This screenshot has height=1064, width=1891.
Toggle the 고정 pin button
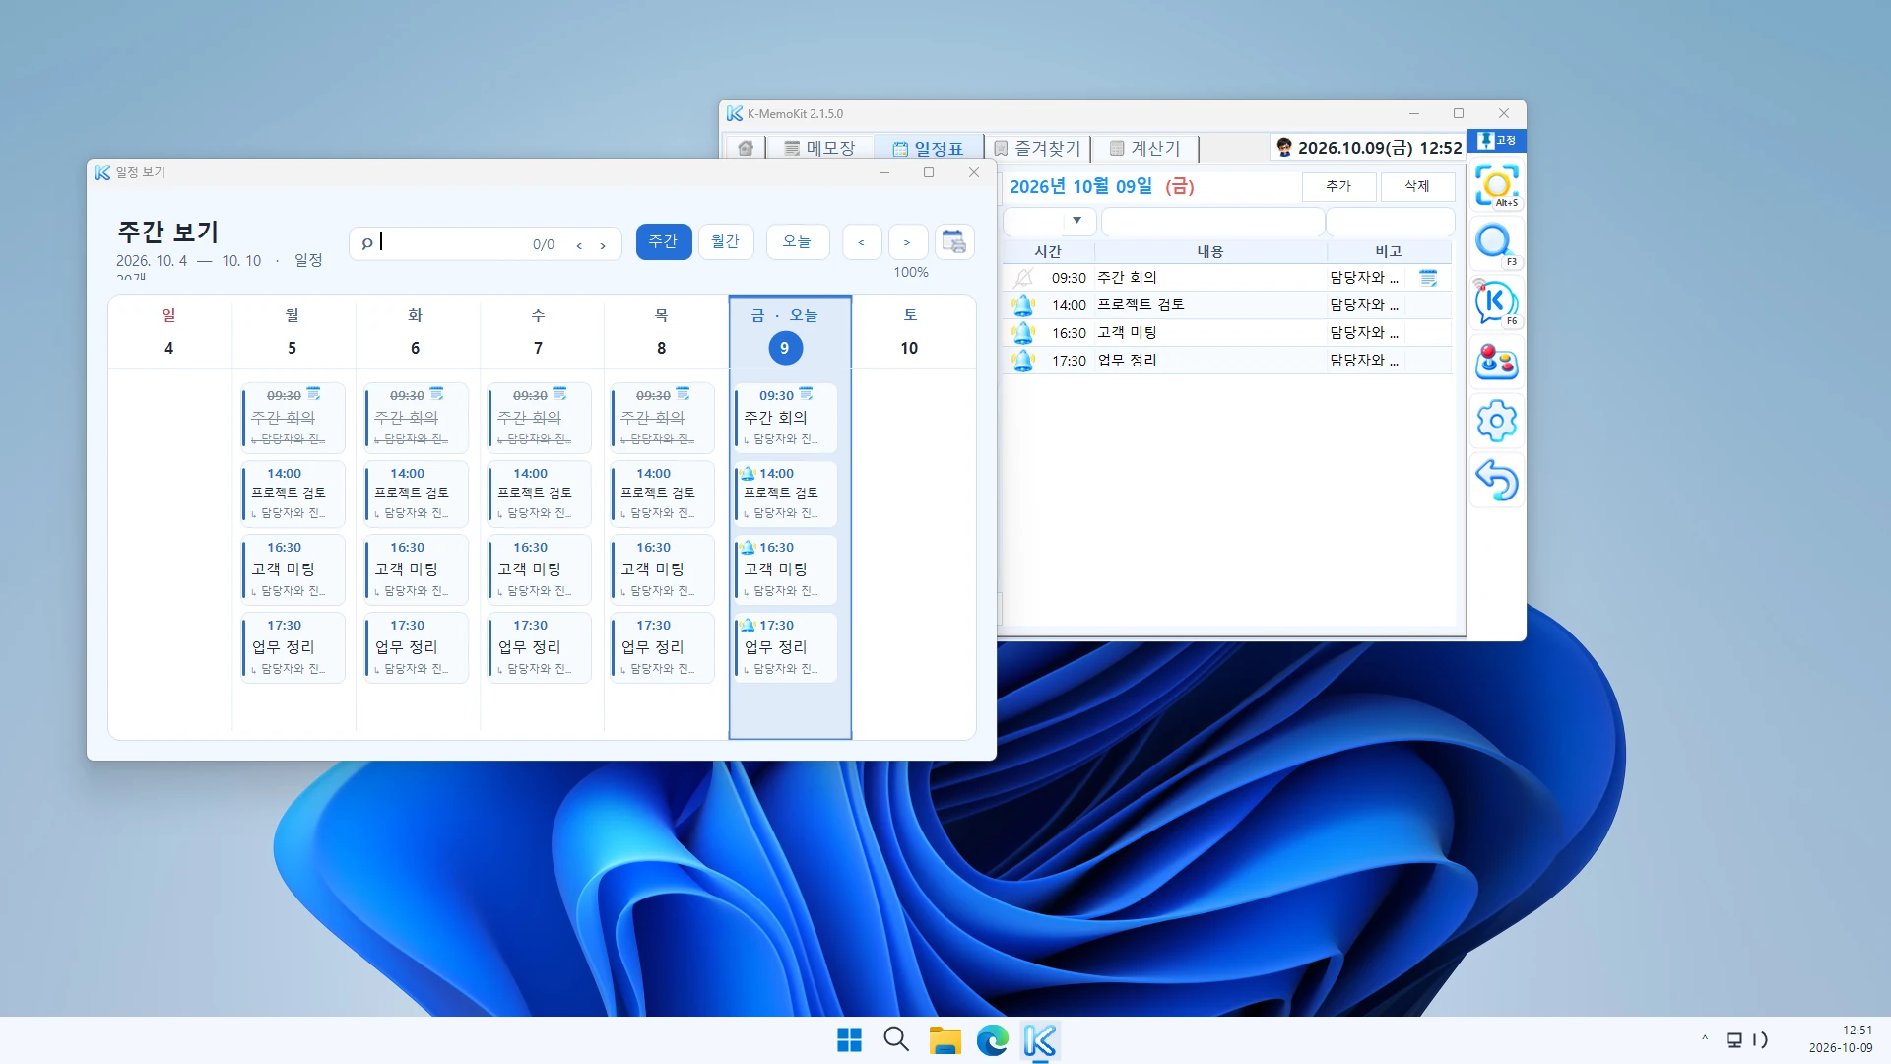coord(1497,141)
